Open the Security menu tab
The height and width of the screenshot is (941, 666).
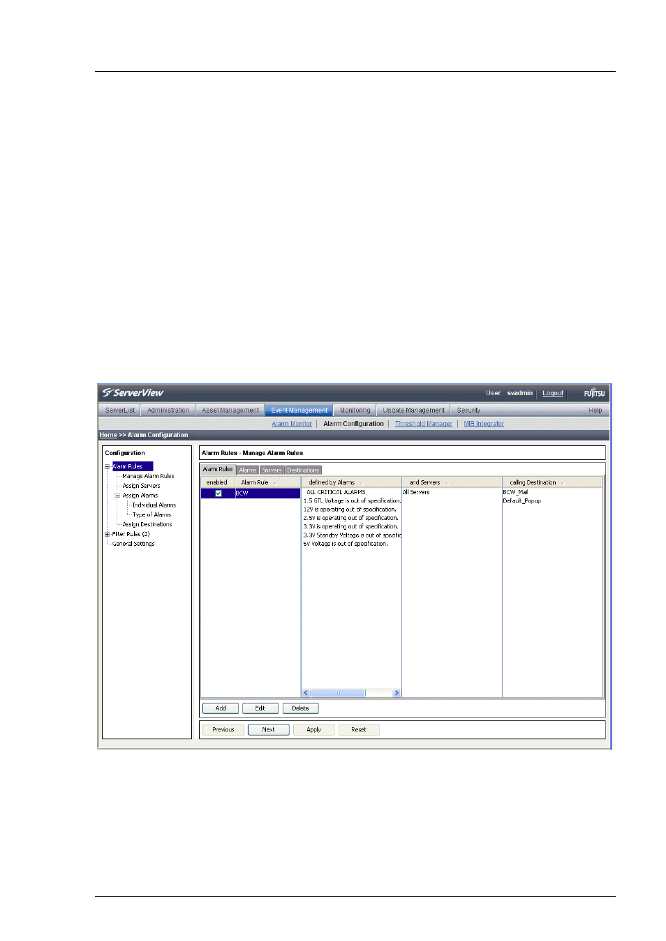468,410
